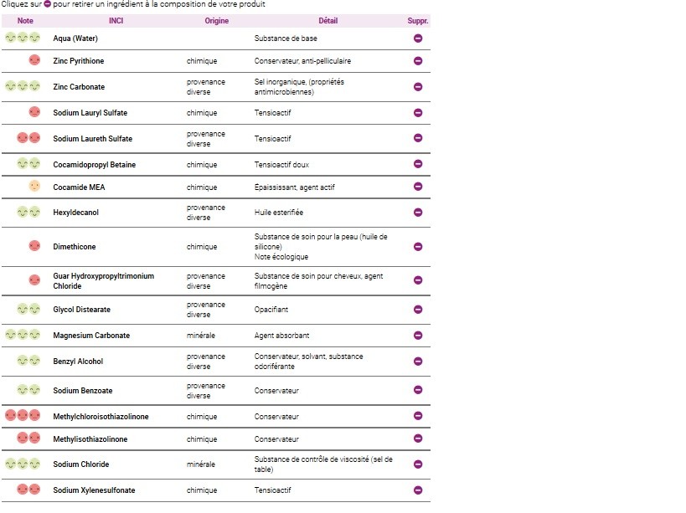Click the Methylisothiazolinone ingredient name
686x513 pixels.
90,439
